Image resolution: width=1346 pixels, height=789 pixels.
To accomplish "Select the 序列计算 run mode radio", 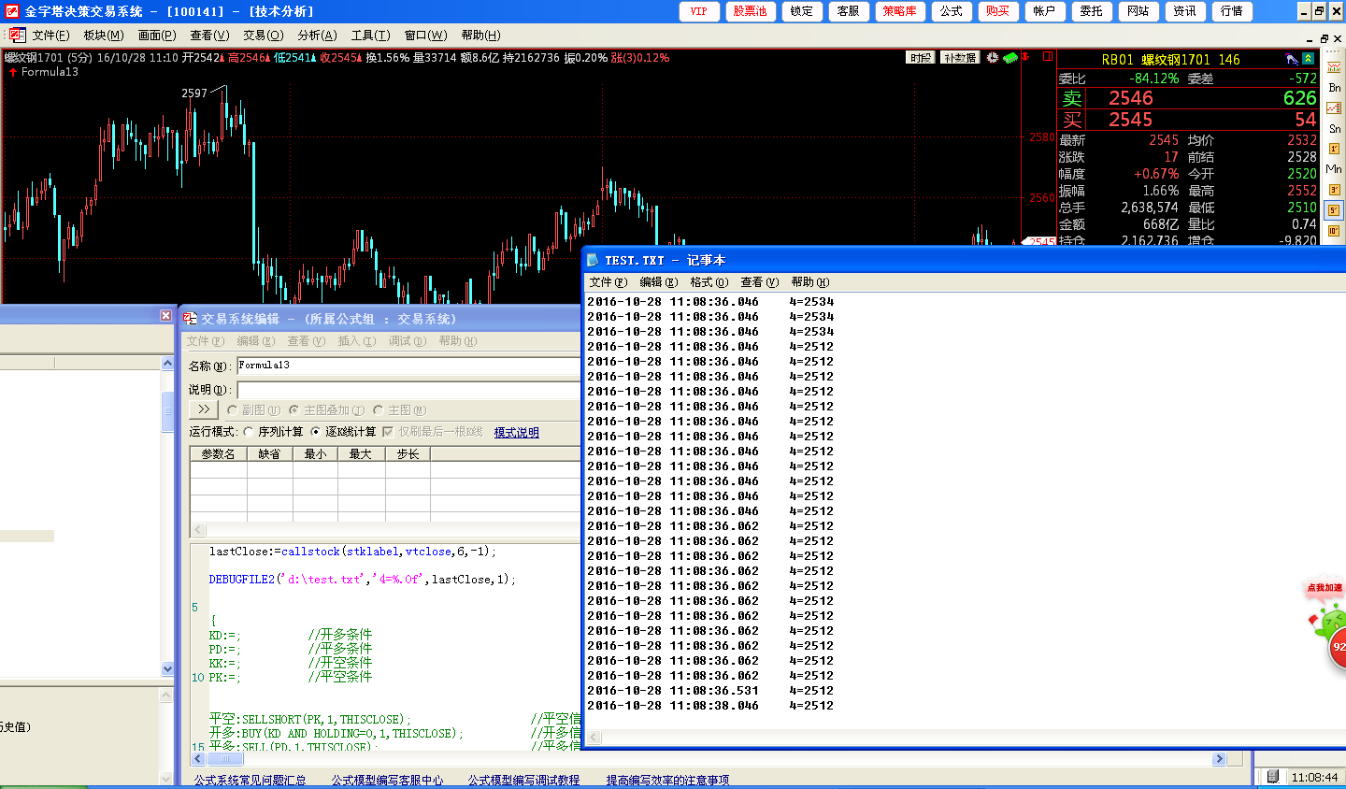I will tap(248, 432).
